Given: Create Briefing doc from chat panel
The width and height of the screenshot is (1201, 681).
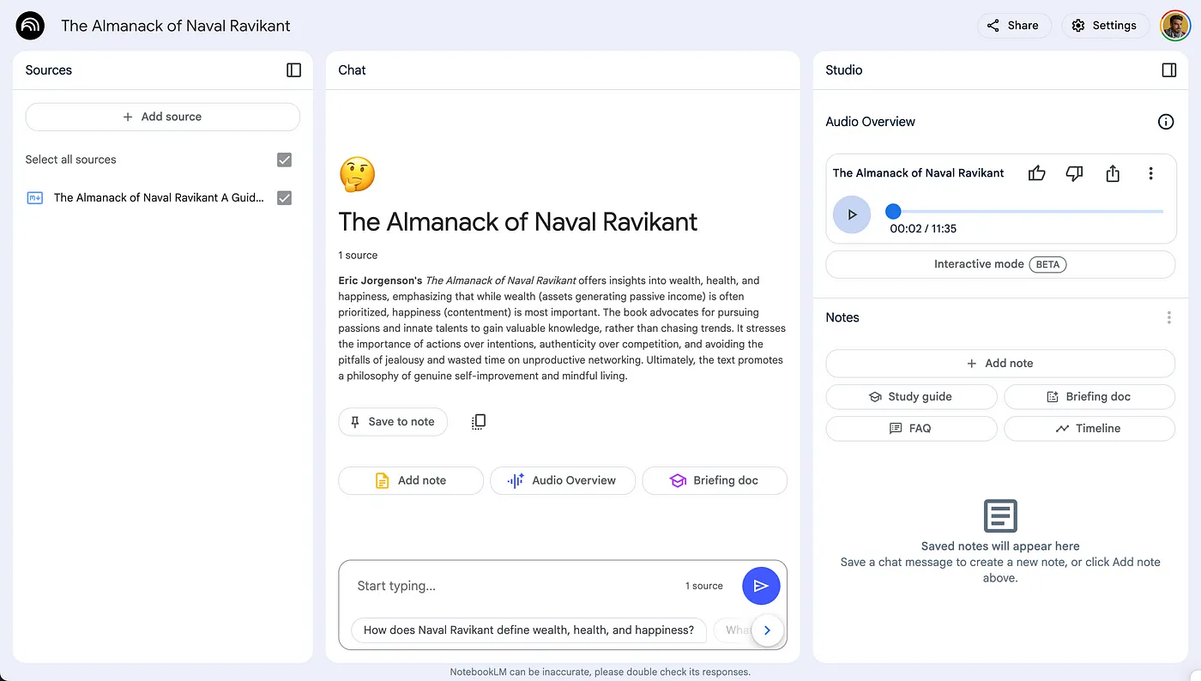Looking at the screenshot, I should tap(715, 480).
